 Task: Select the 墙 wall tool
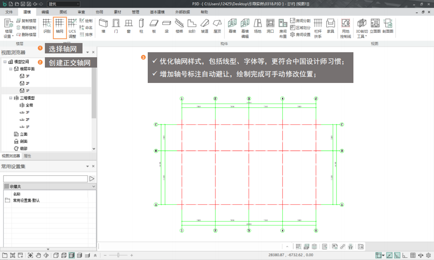click(x=103, y=26)
